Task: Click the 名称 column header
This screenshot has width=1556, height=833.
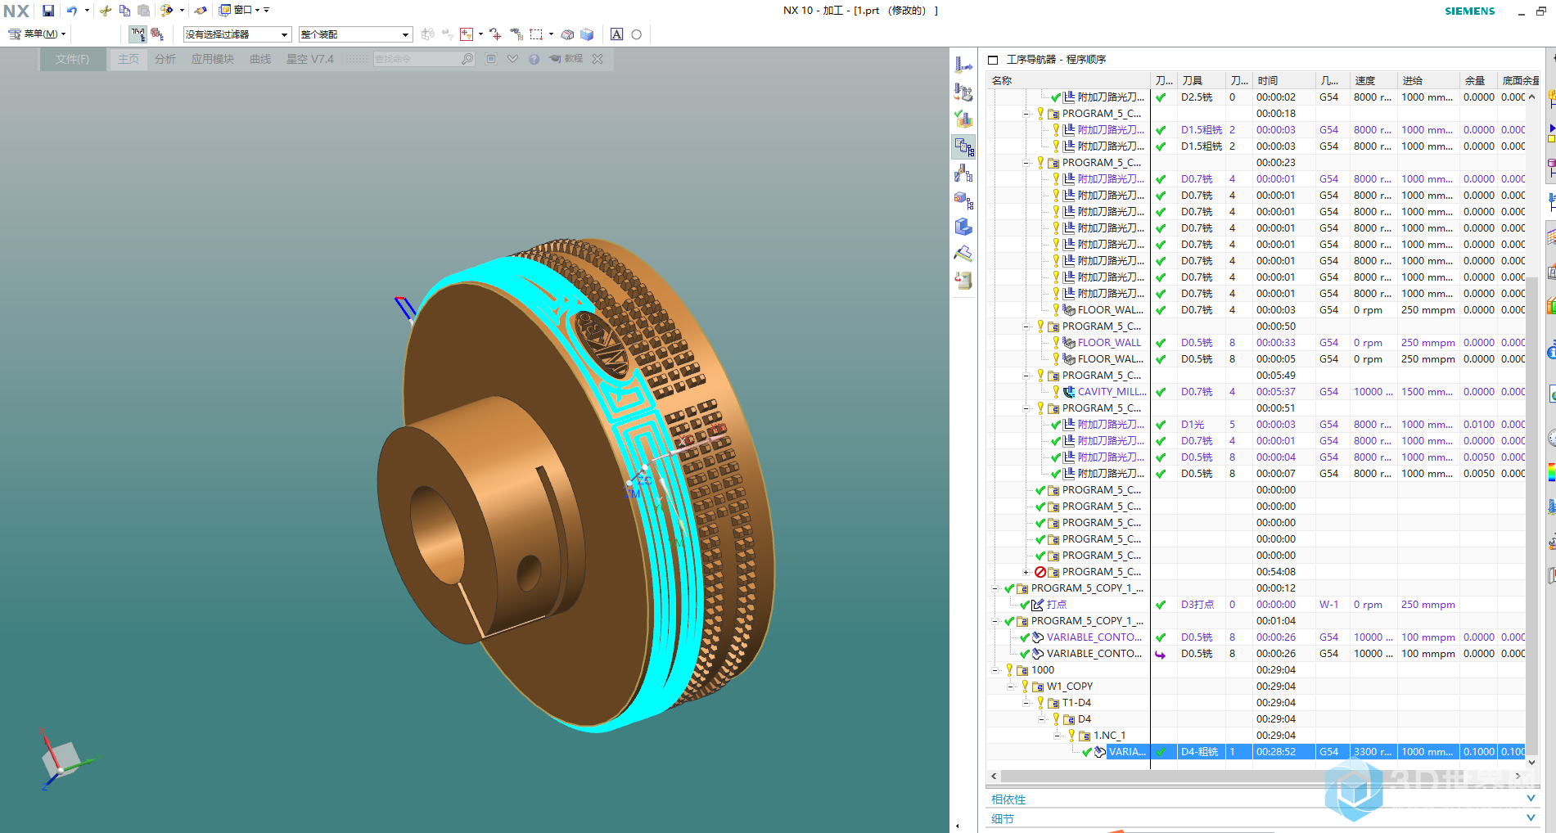Action: (1069, 80)
